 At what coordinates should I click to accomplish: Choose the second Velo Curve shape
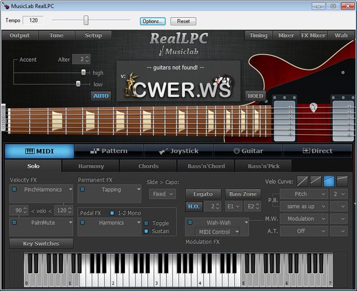pos(315,181)
